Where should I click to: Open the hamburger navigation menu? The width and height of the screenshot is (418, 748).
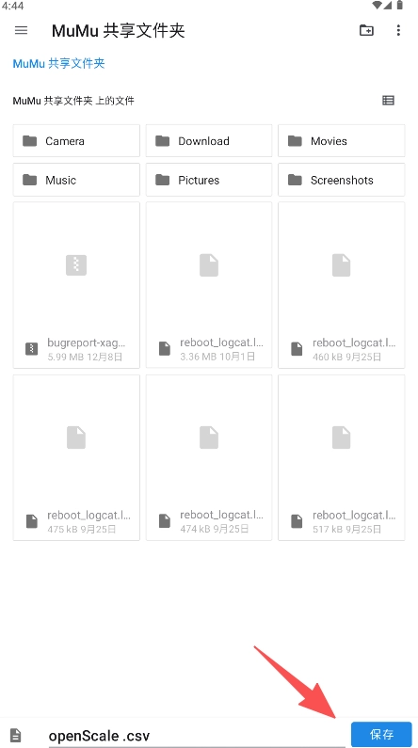(21, 30)
